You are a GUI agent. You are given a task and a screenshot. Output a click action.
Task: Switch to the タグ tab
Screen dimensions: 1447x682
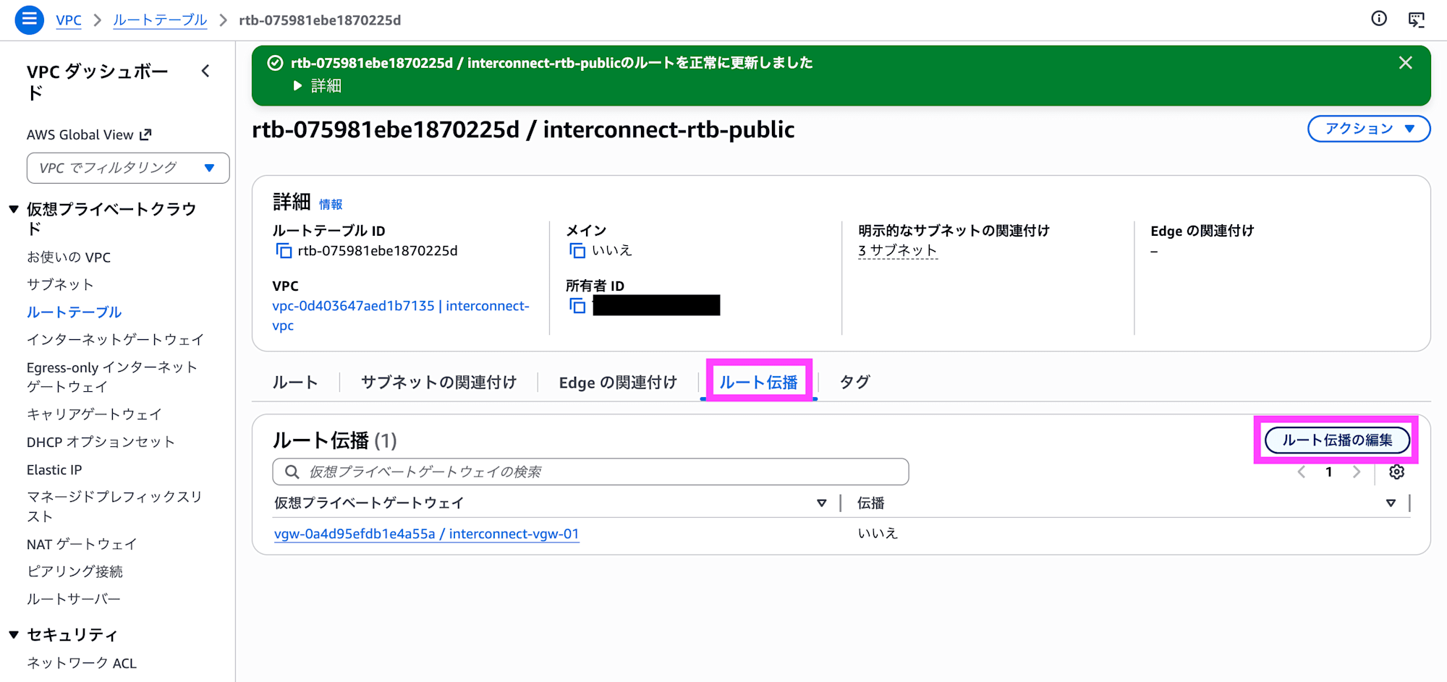tap(854, 382)
